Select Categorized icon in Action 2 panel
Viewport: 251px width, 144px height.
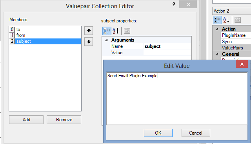(x=217, y=20)
